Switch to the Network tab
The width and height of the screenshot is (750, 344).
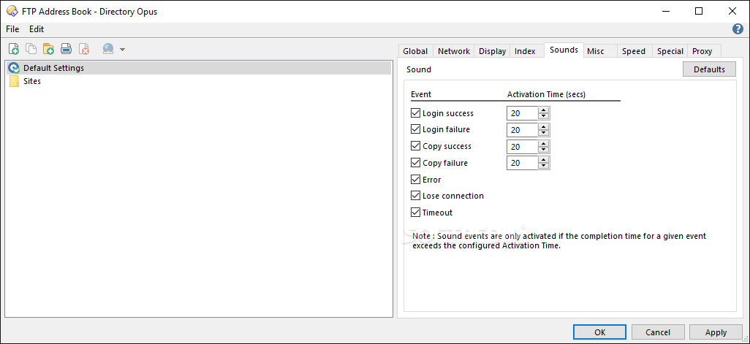(x=454, y=51)
